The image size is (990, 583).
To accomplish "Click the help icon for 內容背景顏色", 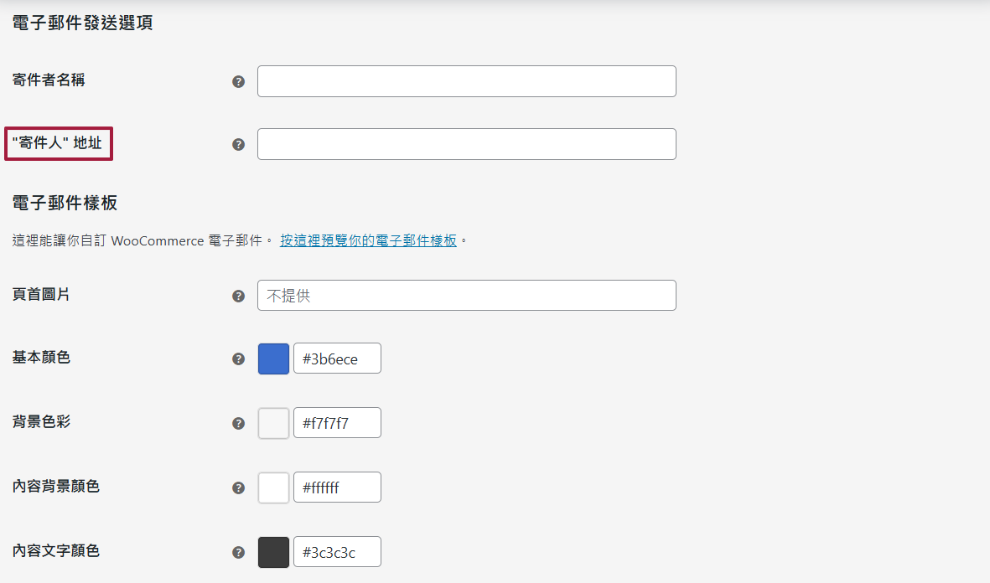I will point(239,487).
